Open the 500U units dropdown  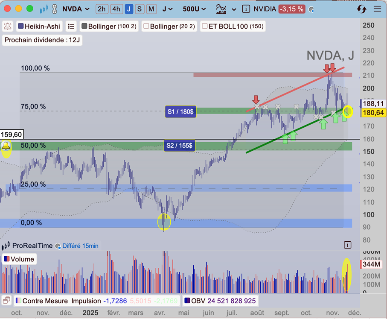coord(194,9)
